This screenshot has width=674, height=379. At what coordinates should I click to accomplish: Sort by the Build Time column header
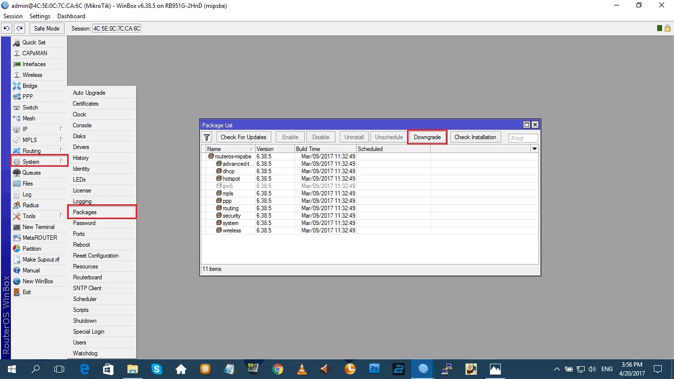coord(325,149)
